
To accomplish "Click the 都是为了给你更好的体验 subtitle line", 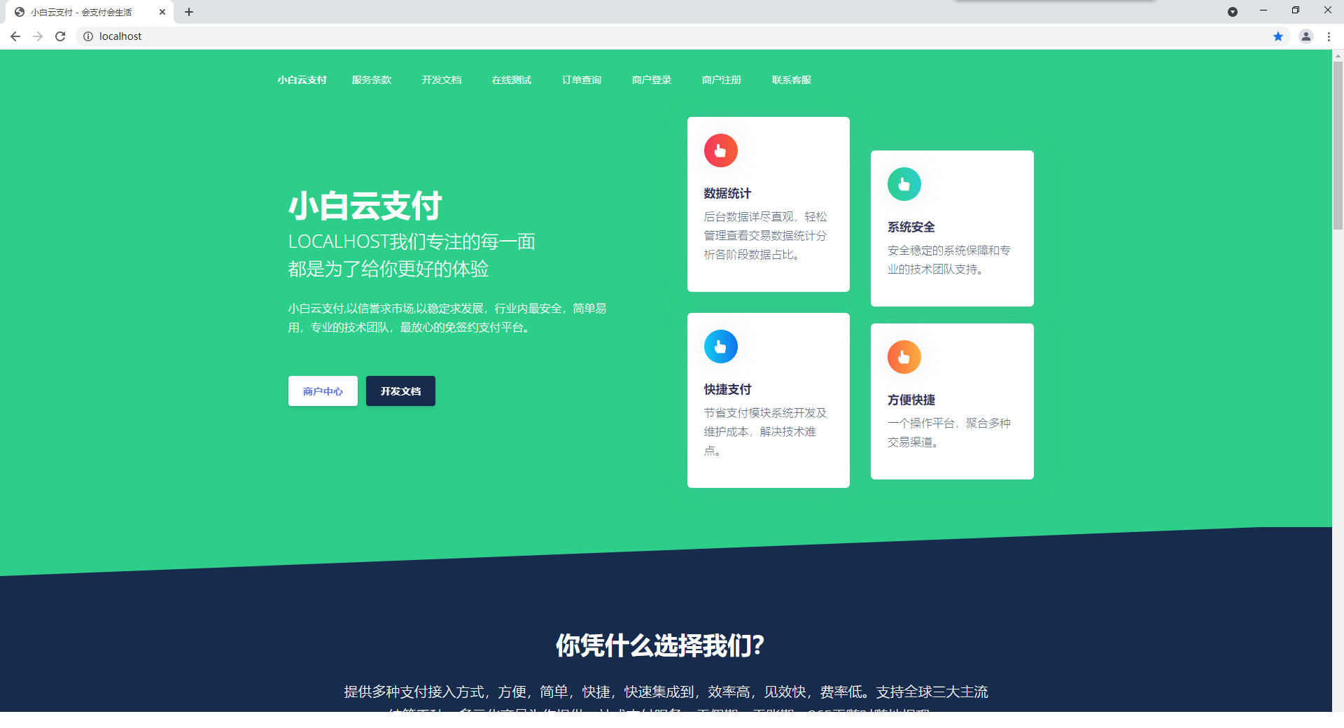I will coord(388,269).
